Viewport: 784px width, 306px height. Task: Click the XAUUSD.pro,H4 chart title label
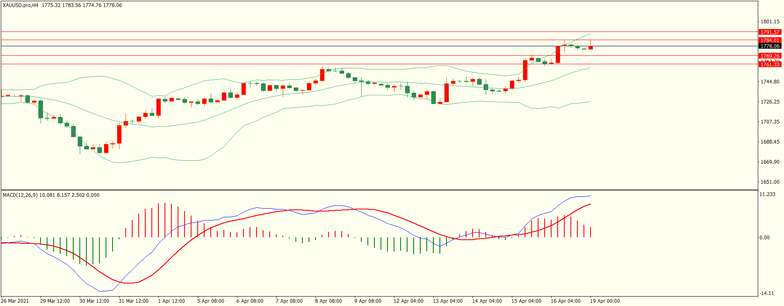20,5
